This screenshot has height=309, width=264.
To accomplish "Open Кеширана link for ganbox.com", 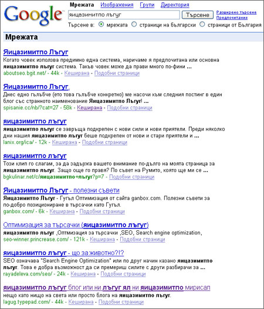I will [x=62, y=211].
